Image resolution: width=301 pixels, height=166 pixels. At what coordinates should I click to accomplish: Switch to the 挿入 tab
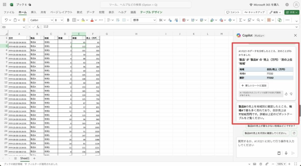point(34,12)
